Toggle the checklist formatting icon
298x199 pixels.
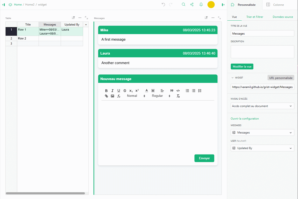click(x=200, y=90)
